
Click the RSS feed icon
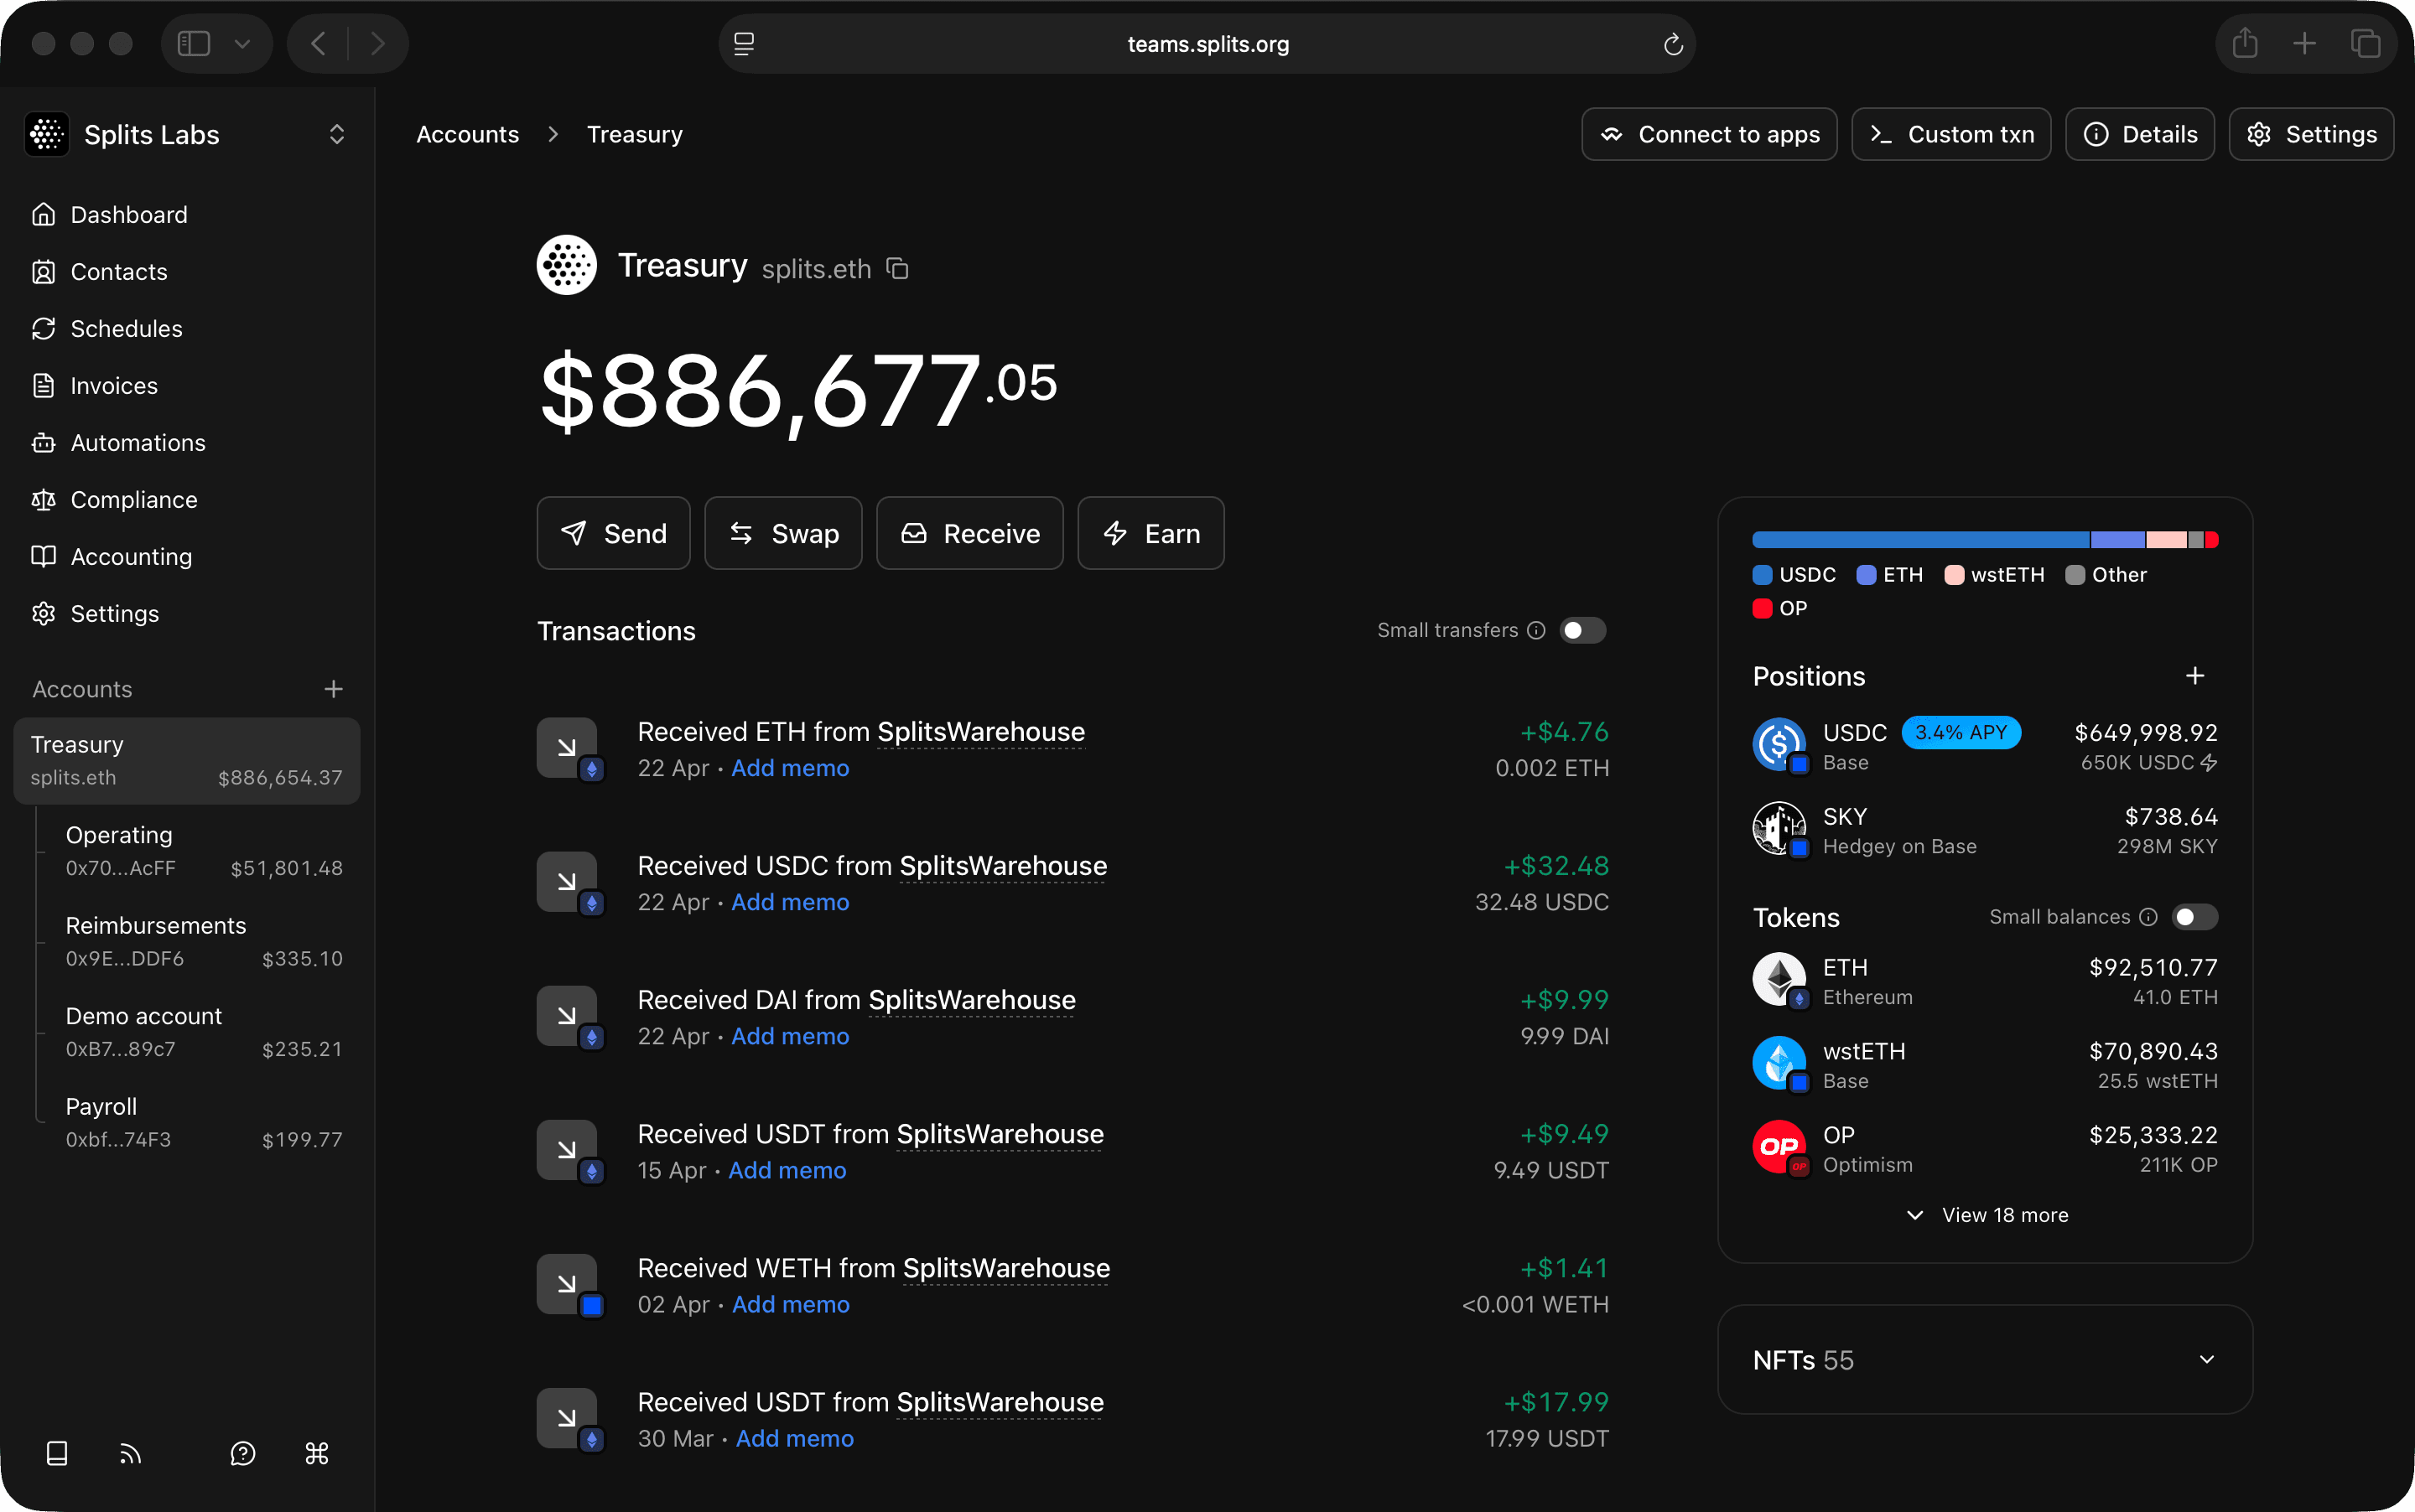130,1453
